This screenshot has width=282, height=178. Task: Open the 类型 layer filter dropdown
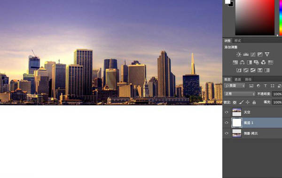point(235,86)
